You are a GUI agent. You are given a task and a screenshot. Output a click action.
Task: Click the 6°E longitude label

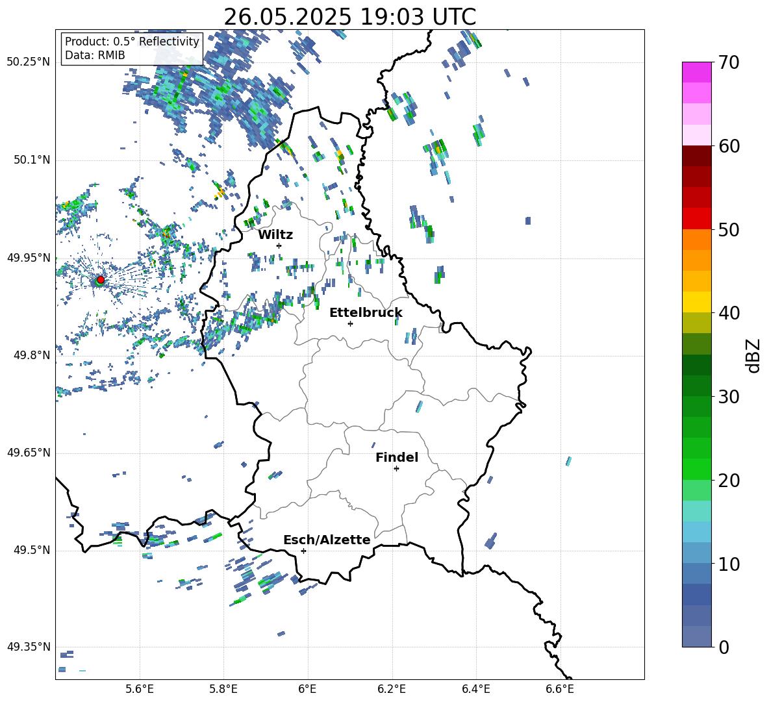[307, 689]
